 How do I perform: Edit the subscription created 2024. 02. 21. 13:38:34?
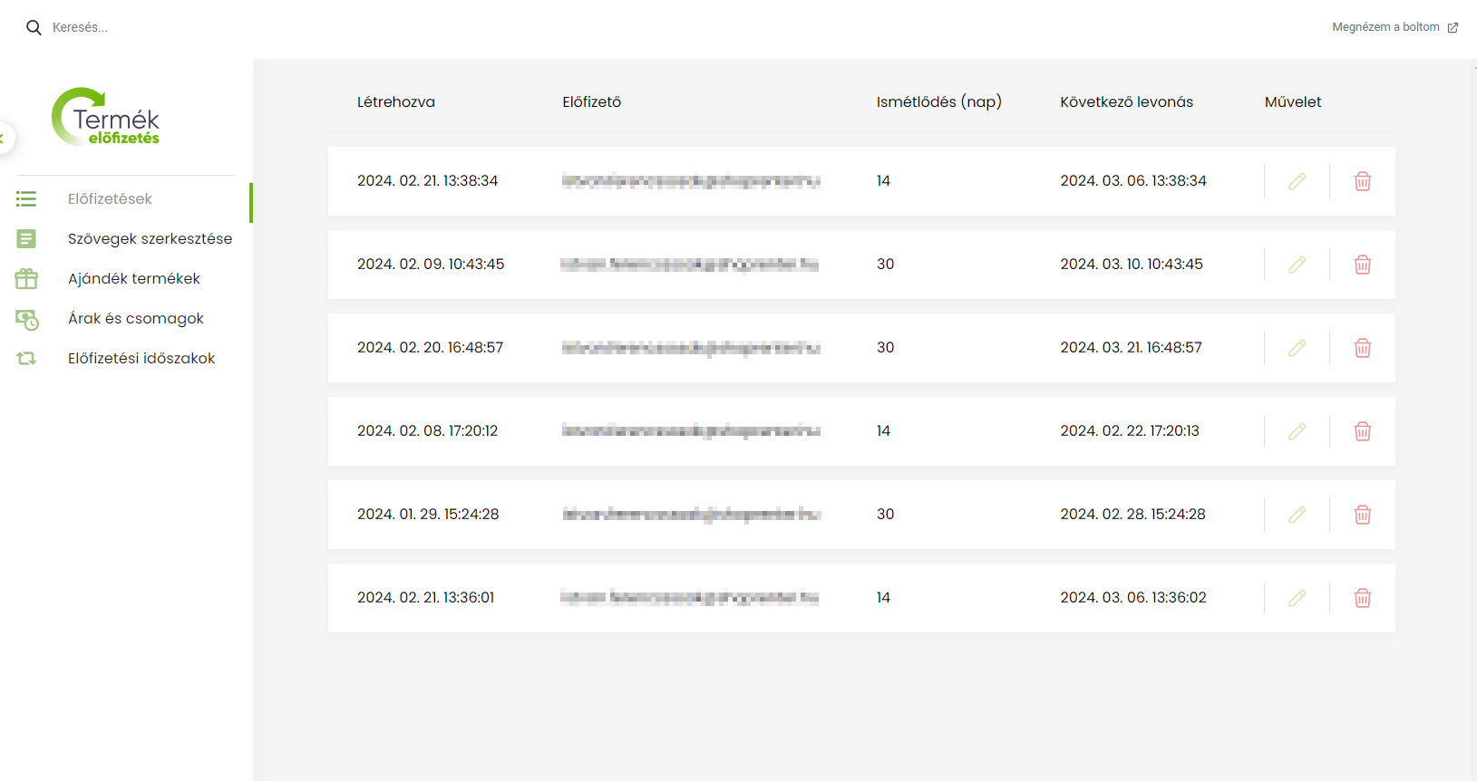(x=1297, y=181)
